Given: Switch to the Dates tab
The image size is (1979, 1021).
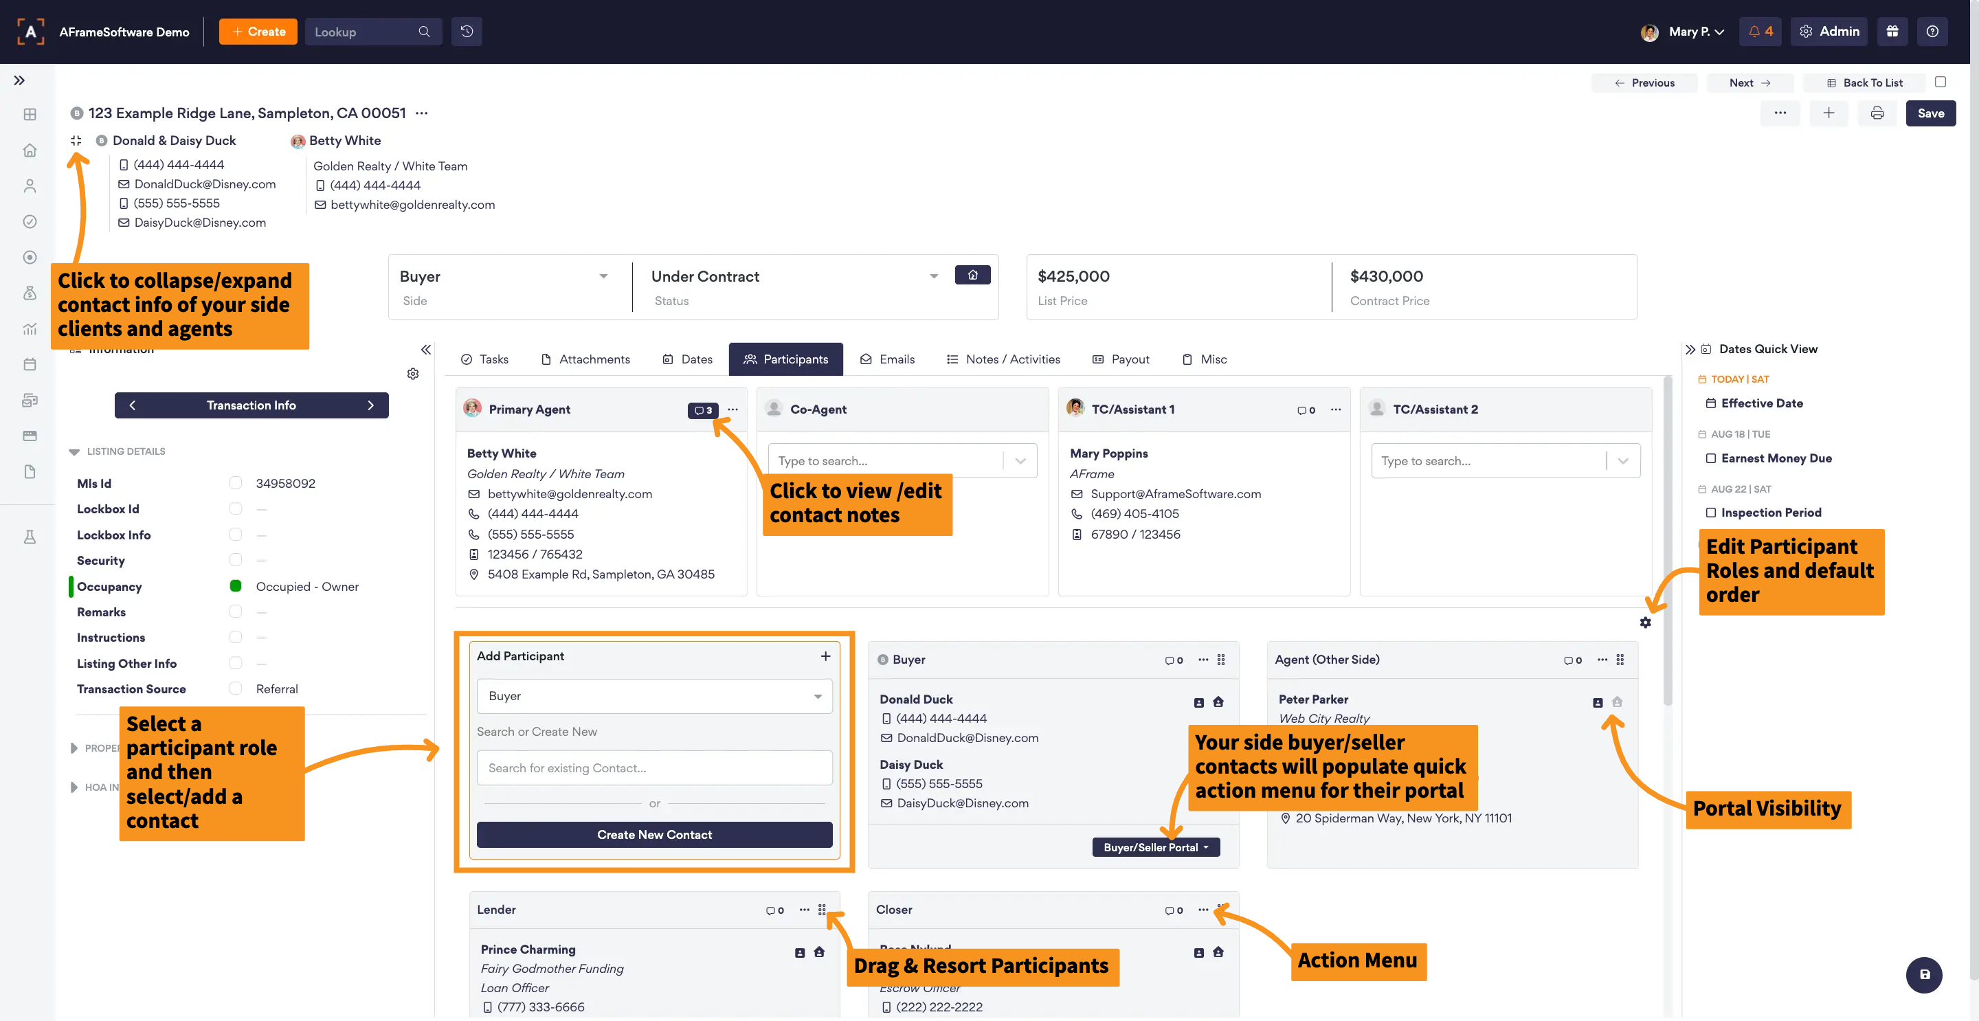Looking at the screenshot, I should click(x=688, y=359).
